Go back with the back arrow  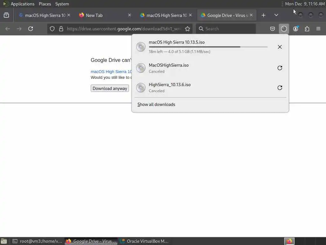[8, 29]
